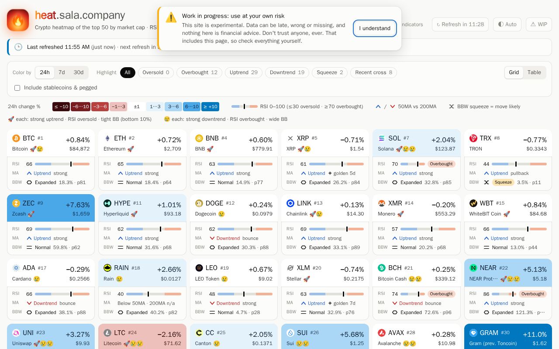559x349 pixels.
Task: Toggle the Auto theme button
Action: tap(507, 24)
